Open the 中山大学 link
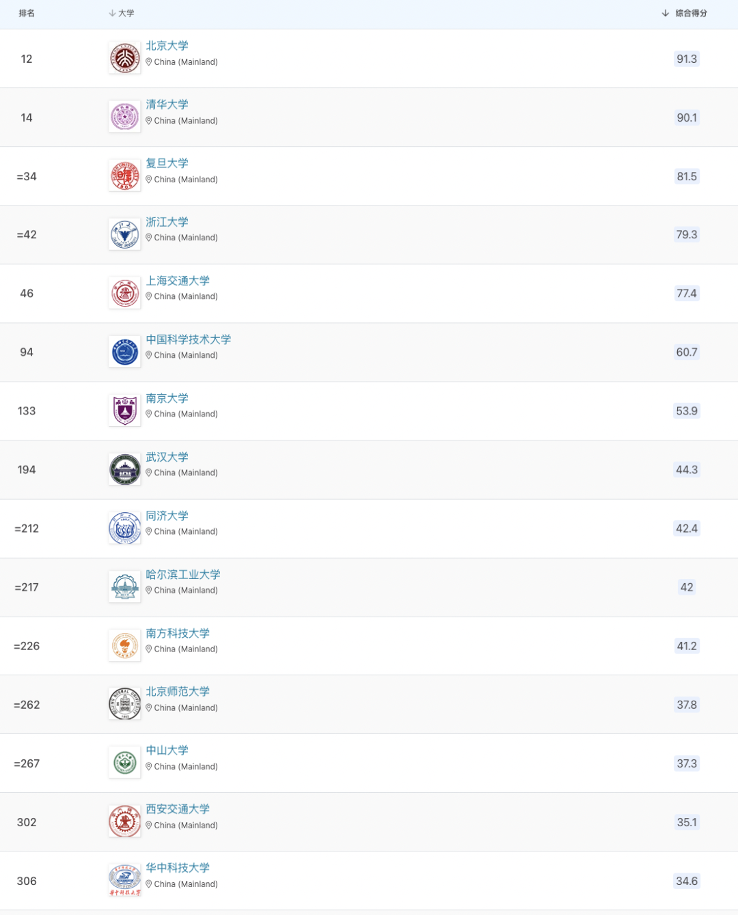Viewport: 738px width, 915px height. tap(167, 750)
